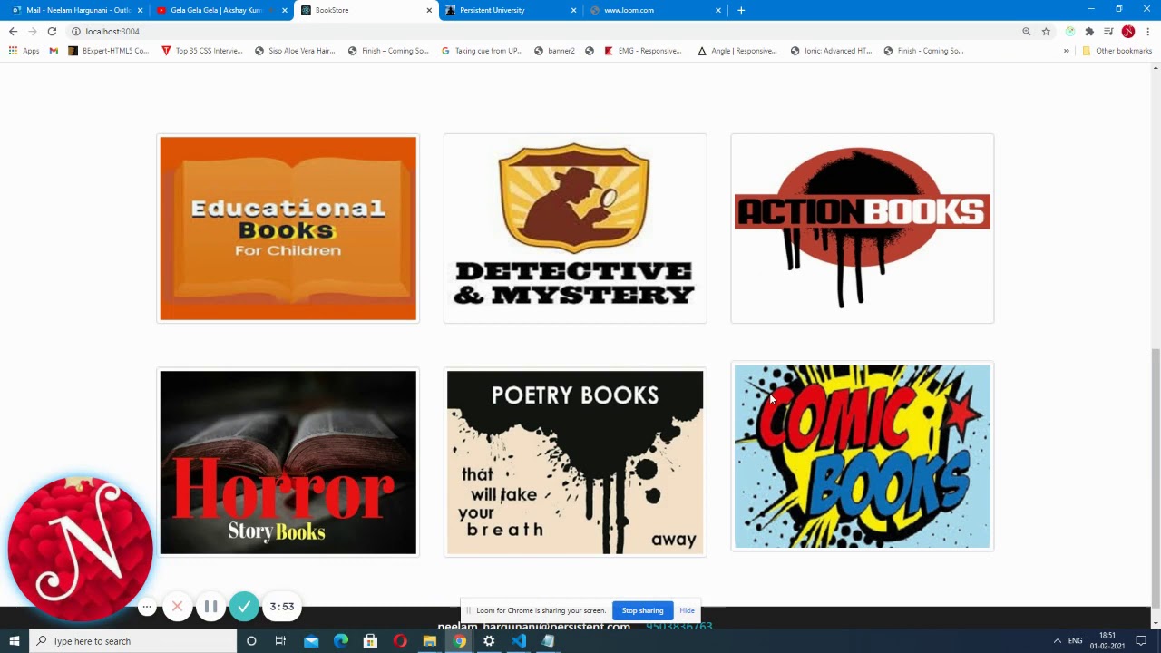The image size is (1161, 653).
Task: Open the Chrome profile avatar
Action: click(1128, 31)
